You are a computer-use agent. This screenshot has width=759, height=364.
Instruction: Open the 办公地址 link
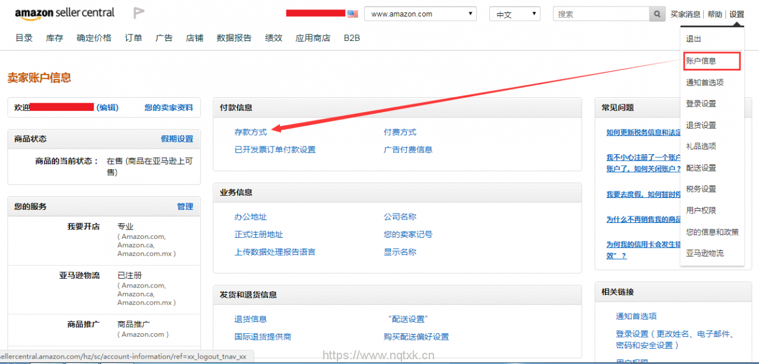[251, 217]
